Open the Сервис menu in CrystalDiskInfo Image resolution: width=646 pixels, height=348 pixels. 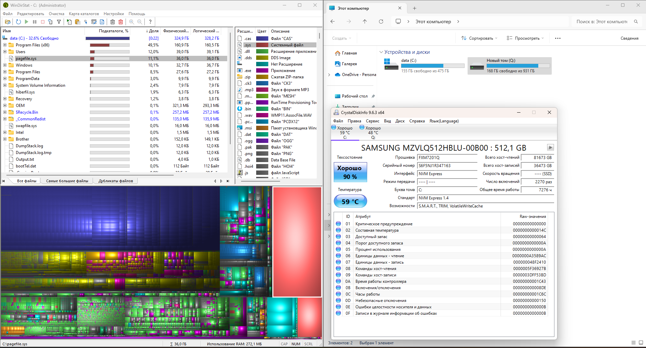click(372, 121)
